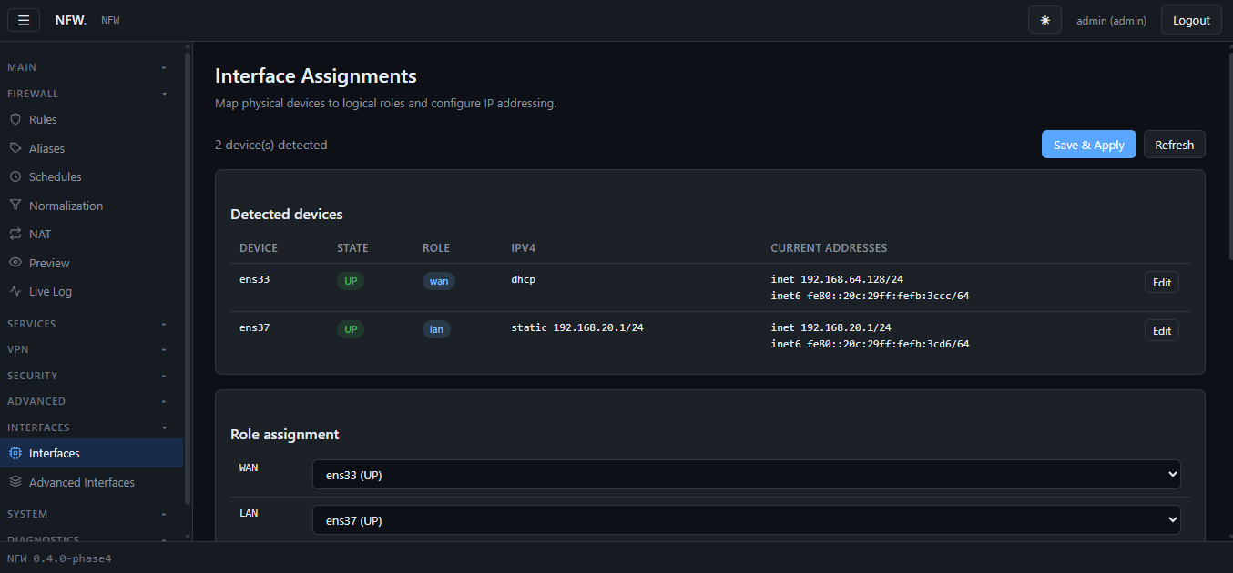Click the NFW. logo link

tap(71, 20)
